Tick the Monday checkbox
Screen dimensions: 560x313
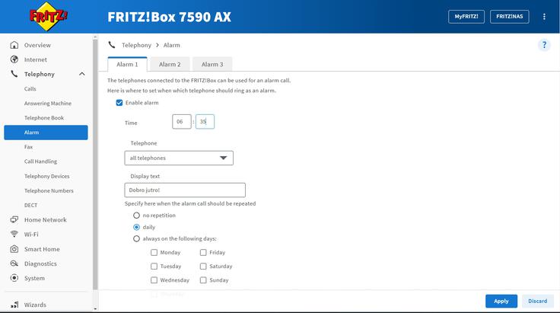click(154, 253)
